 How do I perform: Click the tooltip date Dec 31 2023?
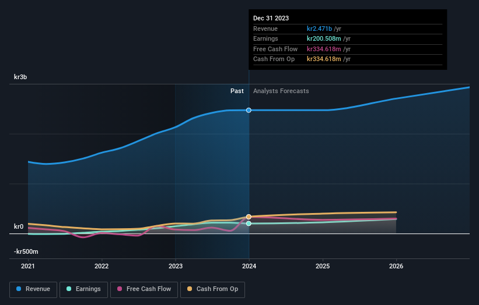(271, 18)
